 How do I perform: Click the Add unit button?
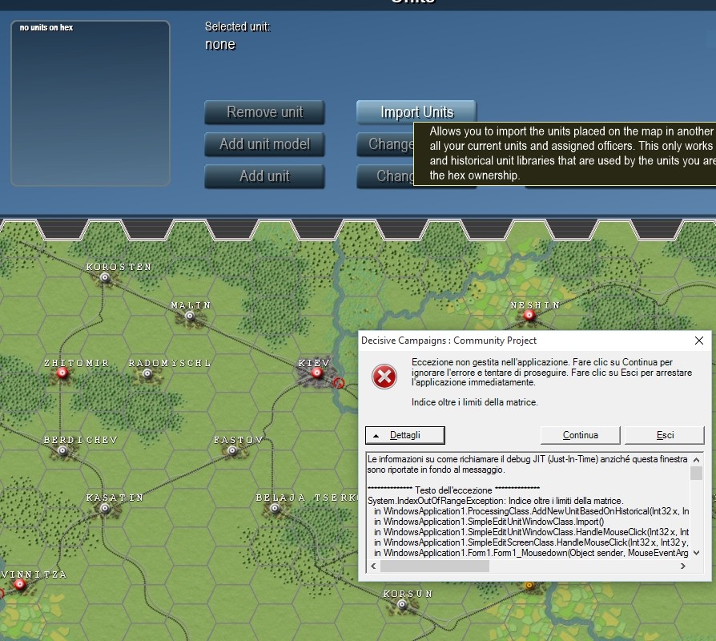tap(264, 176)
